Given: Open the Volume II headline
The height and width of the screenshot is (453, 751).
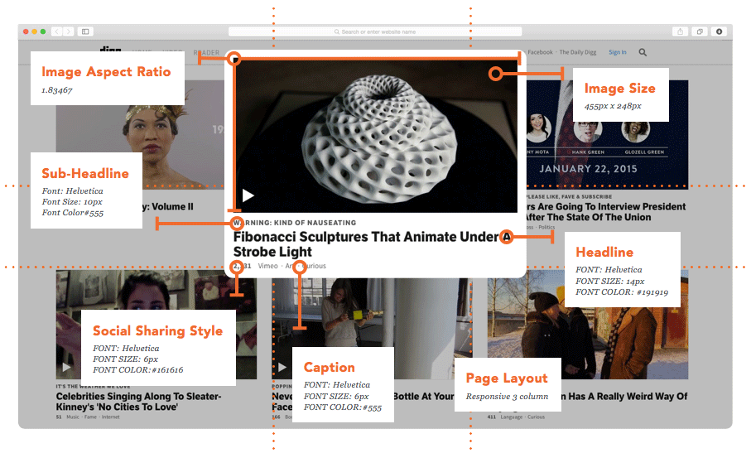Looking at the screenshot, I should [168, 207].
